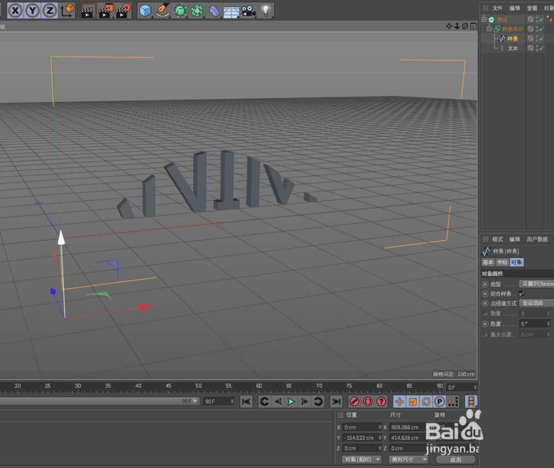The width and height of the screenshot is (554, 468).
Task: Click the camera icon in the top toolbar
Action: [248, 11]
